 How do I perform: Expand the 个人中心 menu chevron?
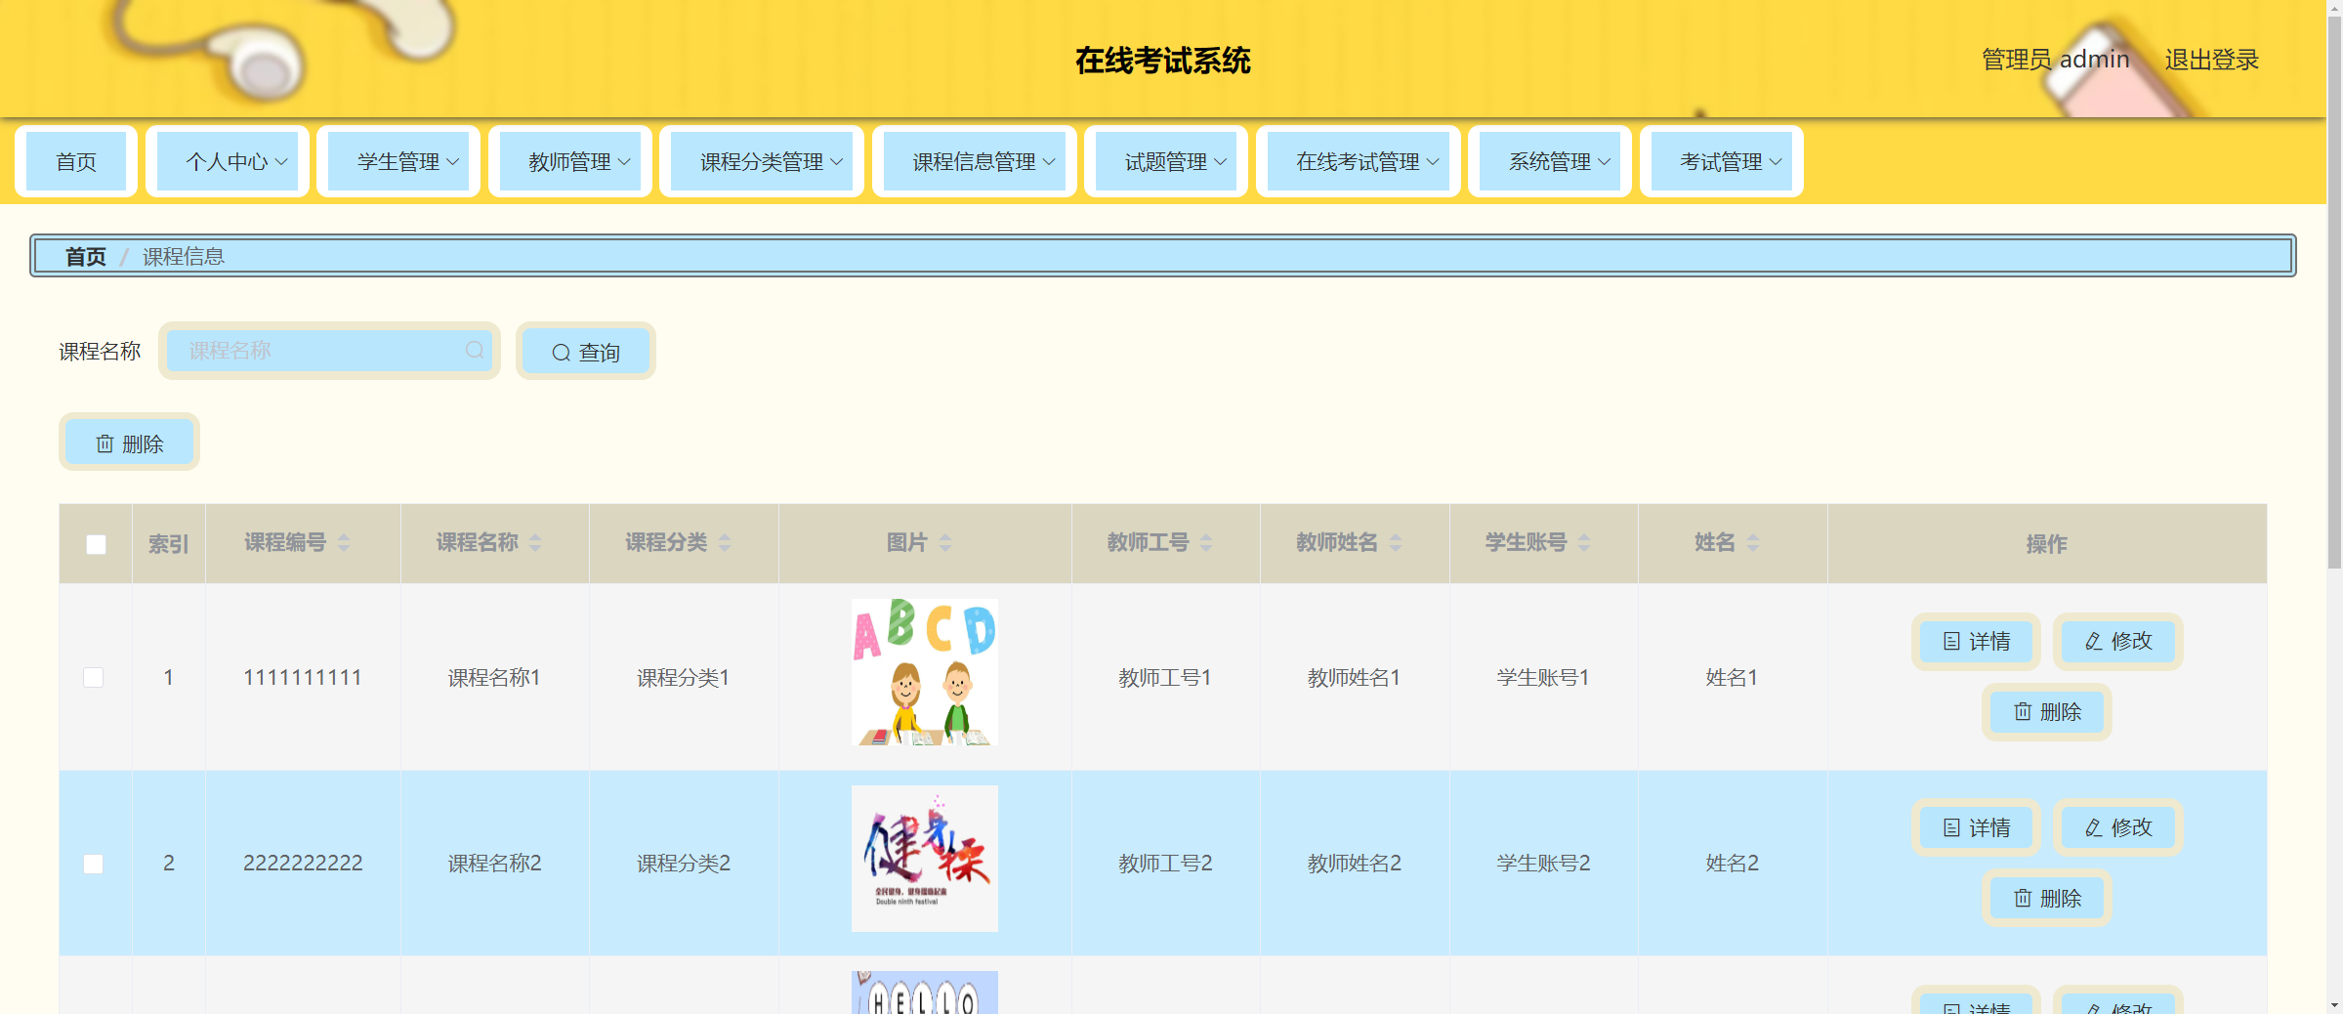pos(281,162)
